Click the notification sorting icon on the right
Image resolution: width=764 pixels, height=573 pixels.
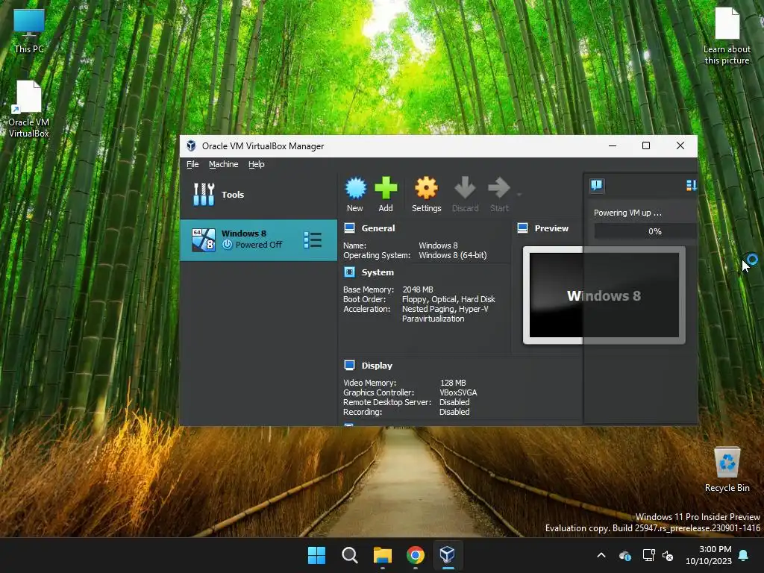click(x=691, y=185)
